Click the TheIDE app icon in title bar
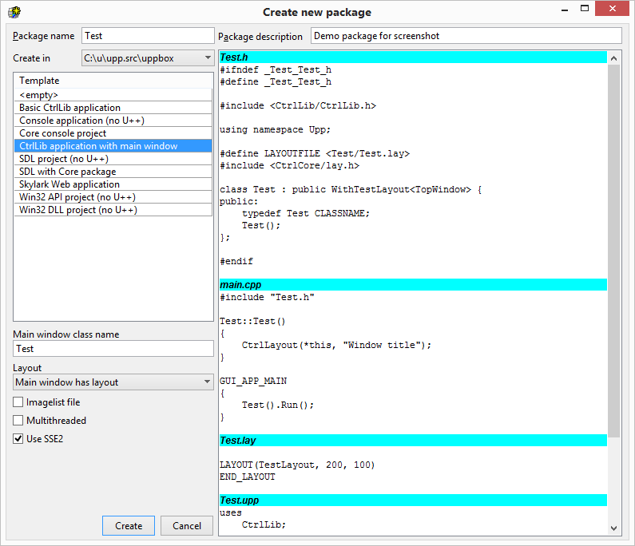 [x=14, y=12]
